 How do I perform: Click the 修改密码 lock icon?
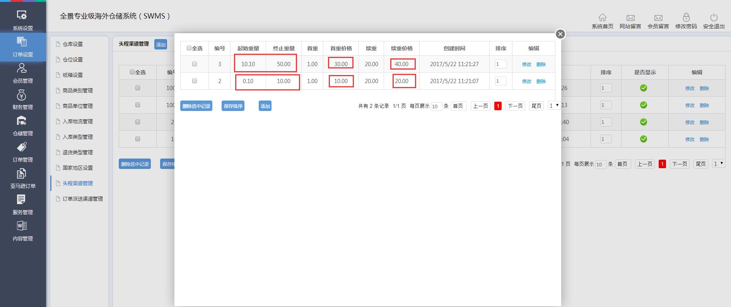coord(686,17)
